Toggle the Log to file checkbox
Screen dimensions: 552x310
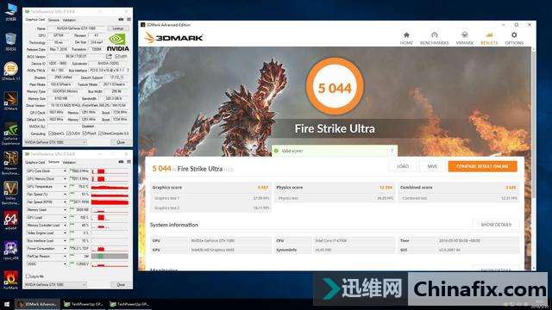click(x=28, y=276)
